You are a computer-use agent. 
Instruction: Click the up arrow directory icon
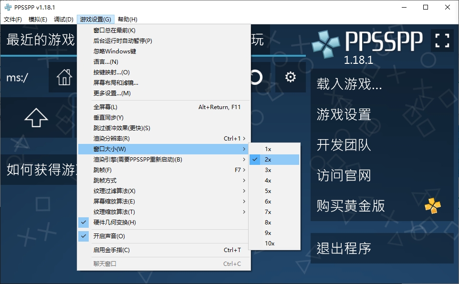(36, 117)
